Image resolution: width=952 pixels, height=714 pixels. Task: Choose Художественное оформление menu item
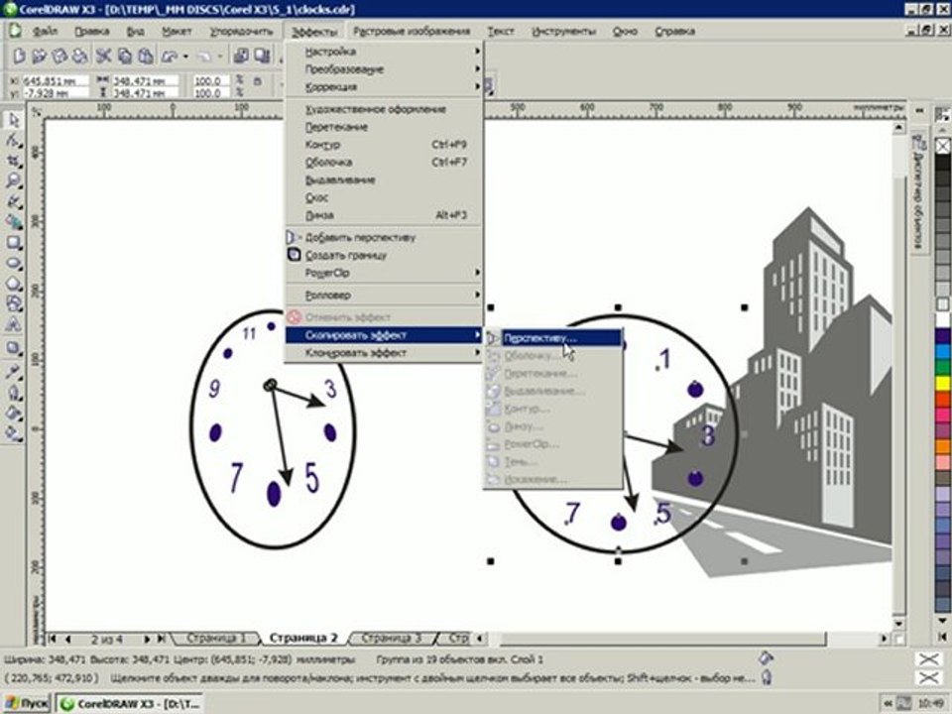(x=383, y=109)
